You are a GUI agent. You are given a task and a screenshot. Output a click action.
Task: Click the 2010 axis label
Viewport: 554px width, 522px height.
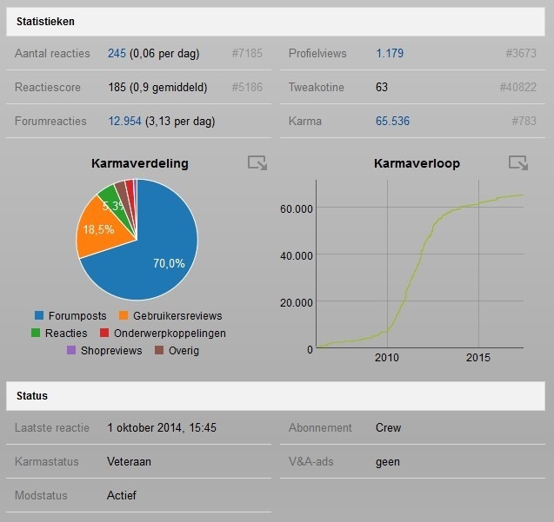(x=387, y=358)
